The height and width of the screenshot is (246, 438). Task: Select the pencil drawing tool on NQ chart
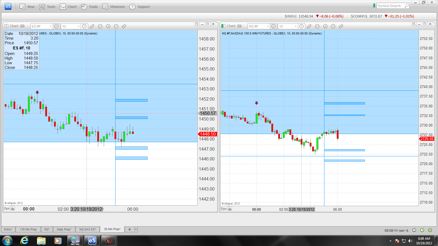coord(309,26)
